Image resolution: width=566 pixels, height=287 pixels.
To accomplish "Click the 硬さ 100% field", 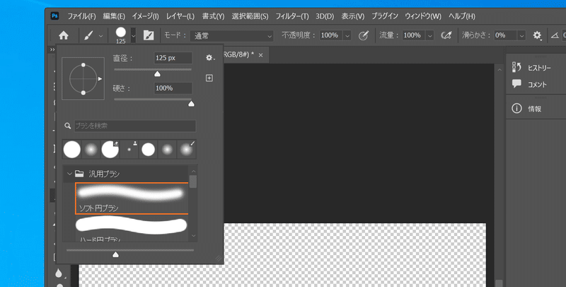I will click(173, 88).
